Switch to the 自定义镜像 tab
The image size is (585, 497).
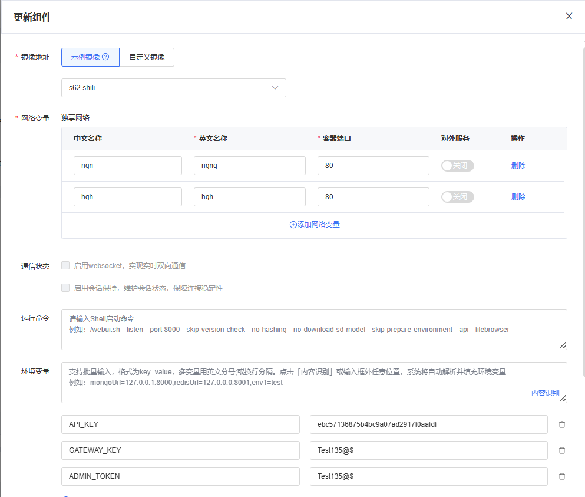[x=147, y=57]
